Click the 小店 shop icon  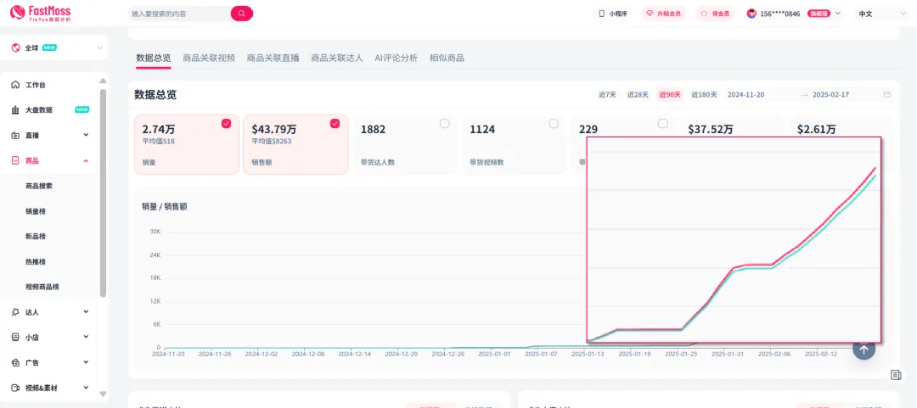coord(16,338)
